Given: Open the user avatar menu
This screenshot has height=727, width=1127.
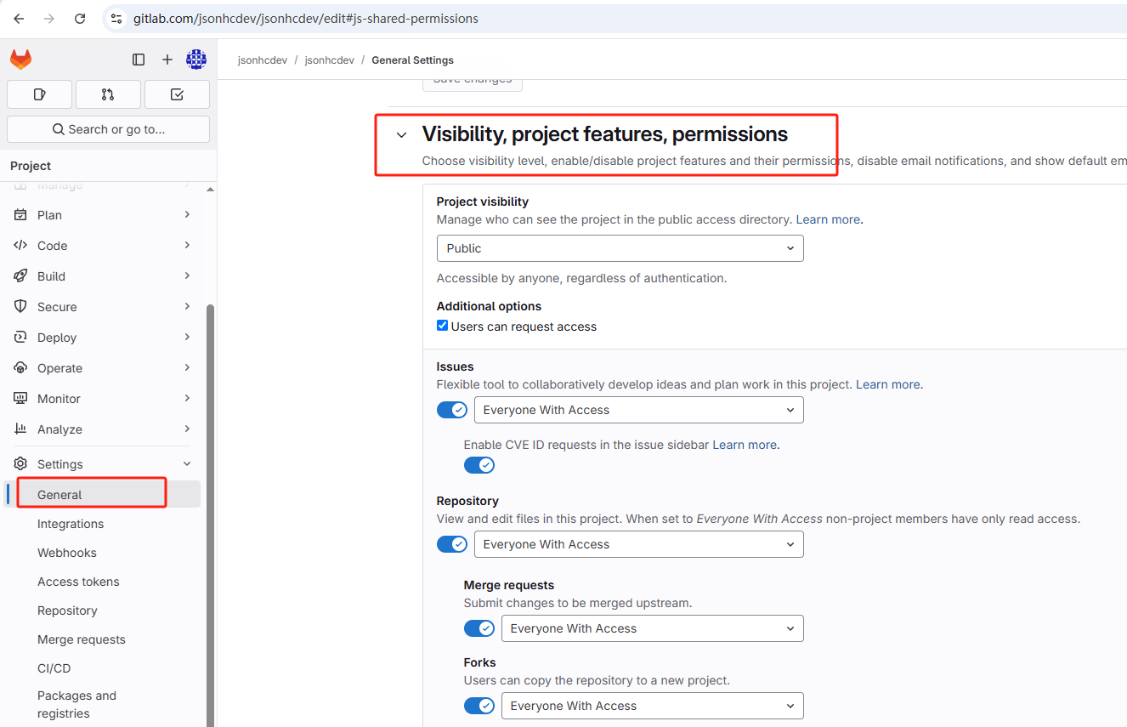Looking at the screenshot, I should [x=196, y=60].
